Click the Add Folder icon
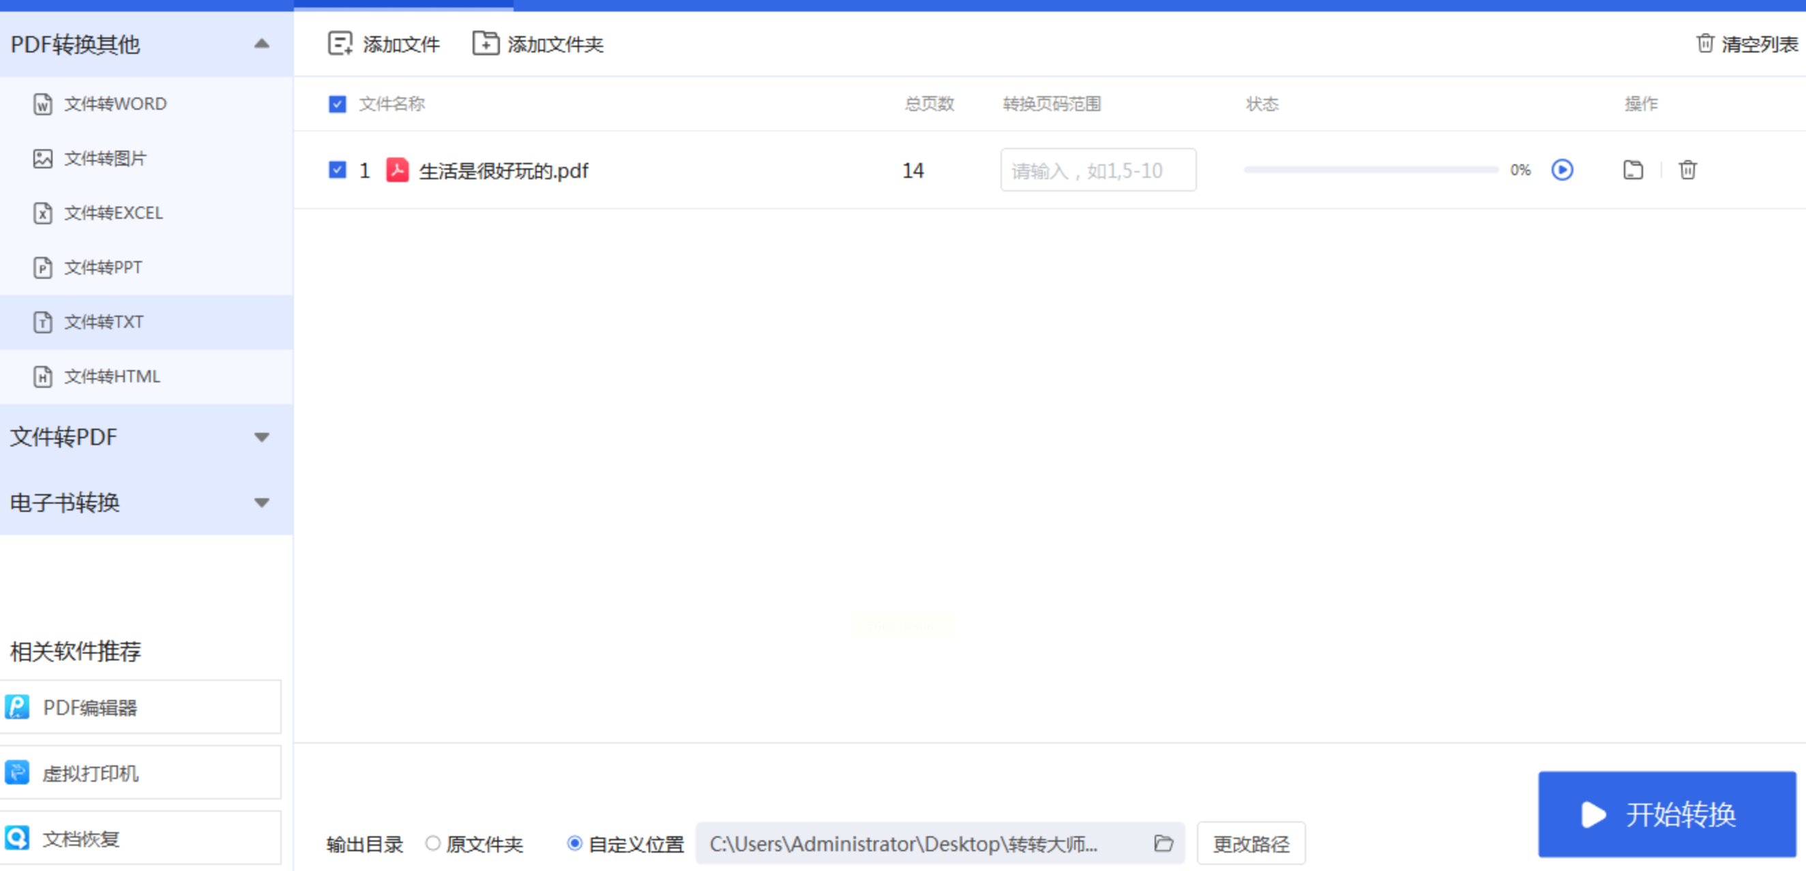Viewport: 1806px width, 871px height. coord(485,44)
